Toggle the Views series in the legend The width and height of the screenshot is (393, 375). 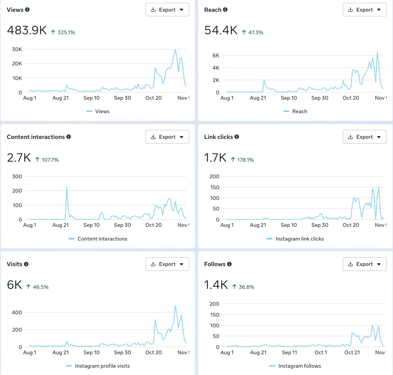click(98, 111)
